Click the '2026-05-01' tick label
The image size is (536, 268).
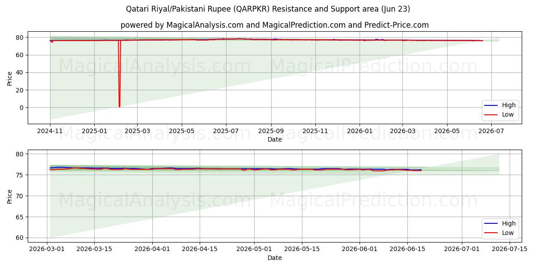click(254, 249)
